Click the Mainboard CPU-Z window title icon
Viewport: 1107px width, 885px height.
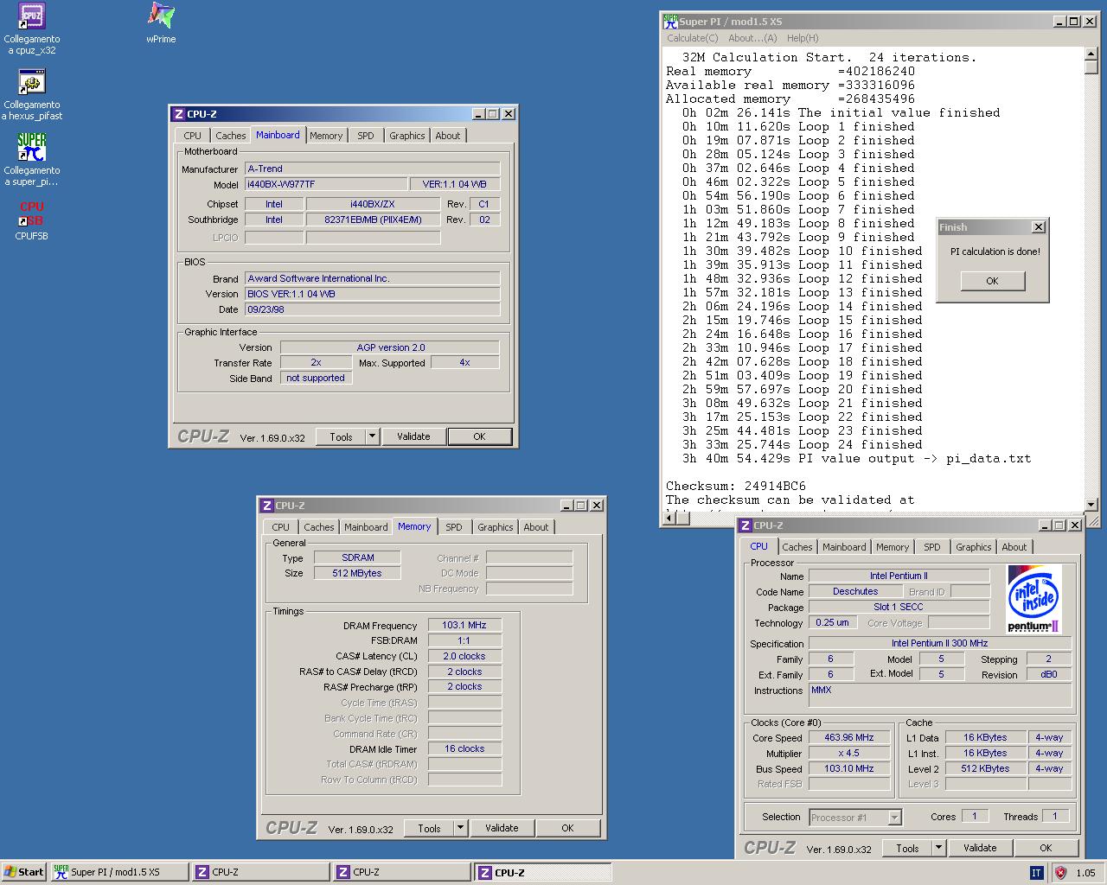178,114
